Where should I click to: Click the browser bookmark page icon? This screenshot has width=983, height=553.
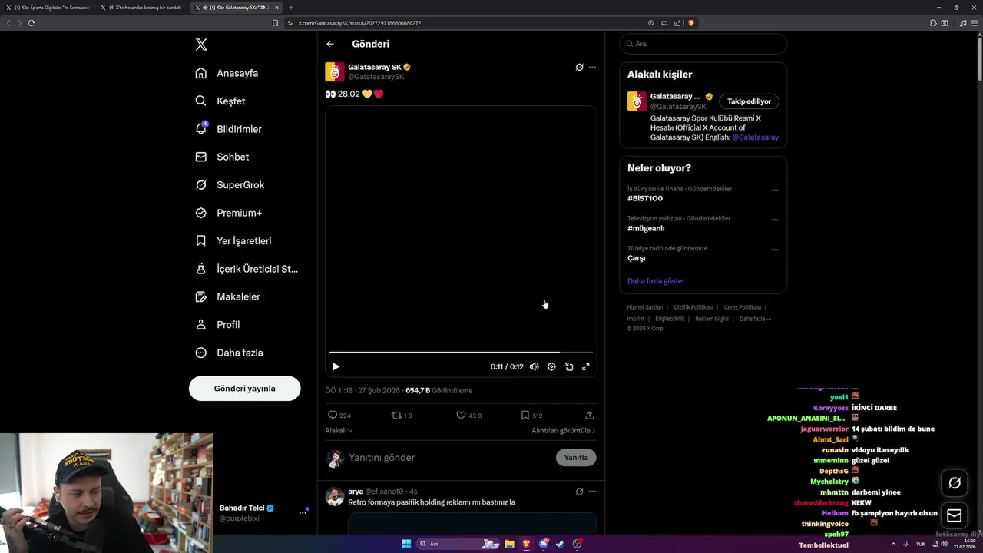click(x=275, y=23)
